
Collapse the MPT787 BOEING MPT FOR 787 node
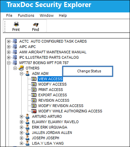coord(9,63)
